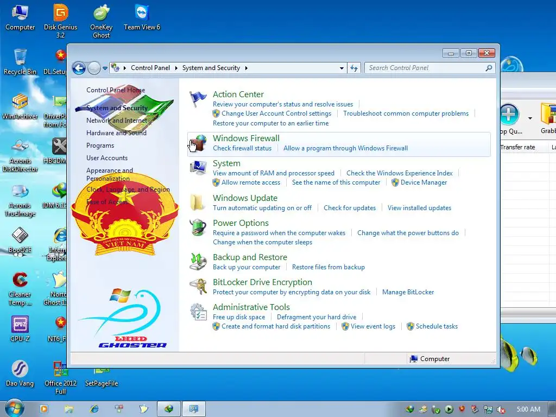Click the Transfer rate column header
This screenshot has height=417, width=556.
click(517, 147)
